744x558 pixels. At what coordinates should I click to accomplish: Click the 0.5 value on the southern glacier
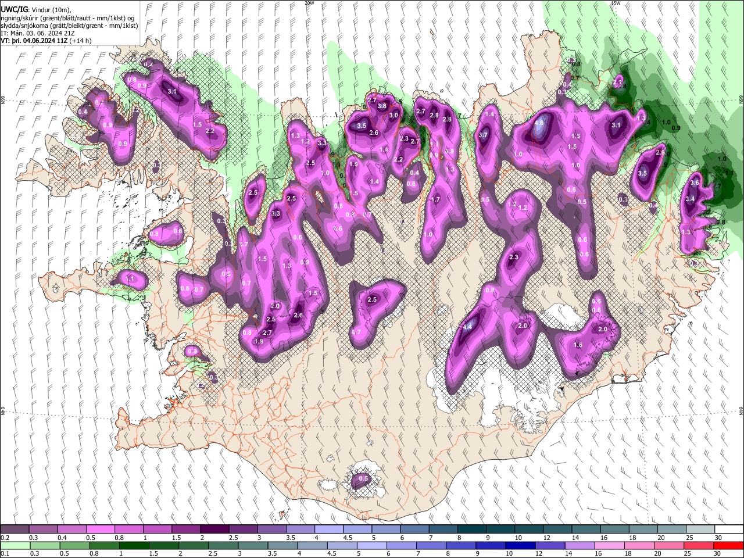tap(363, 479)
